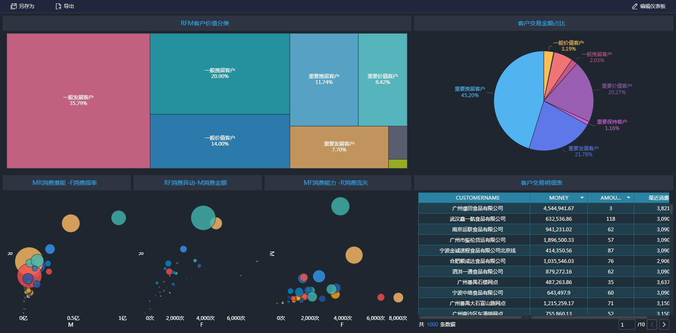Click the 客户交易金额占比 panel title
676x333 pixels.
pos(542,23)
